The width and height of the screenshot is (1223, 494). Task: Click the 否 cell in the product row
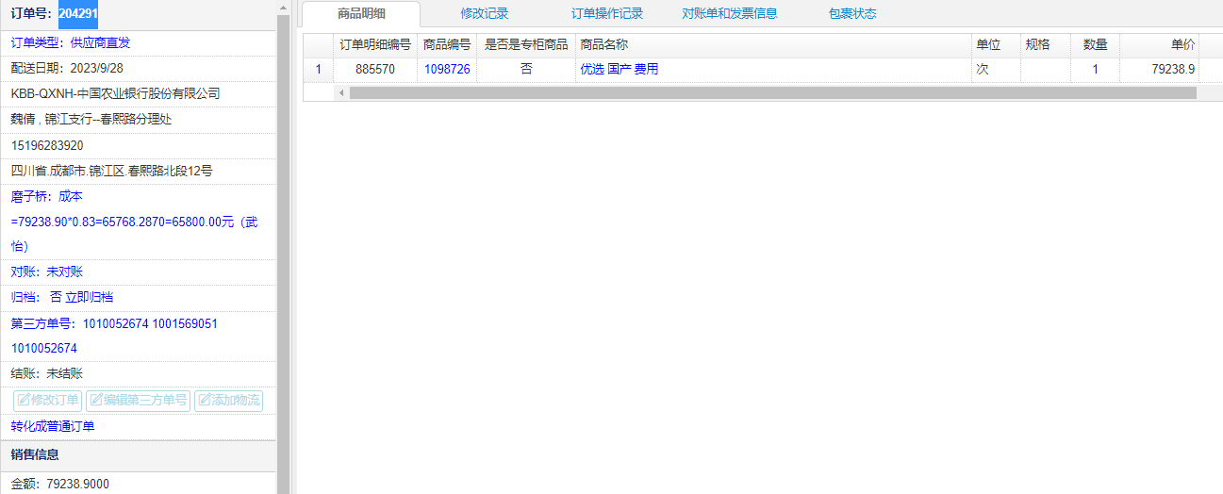[526, 69]
